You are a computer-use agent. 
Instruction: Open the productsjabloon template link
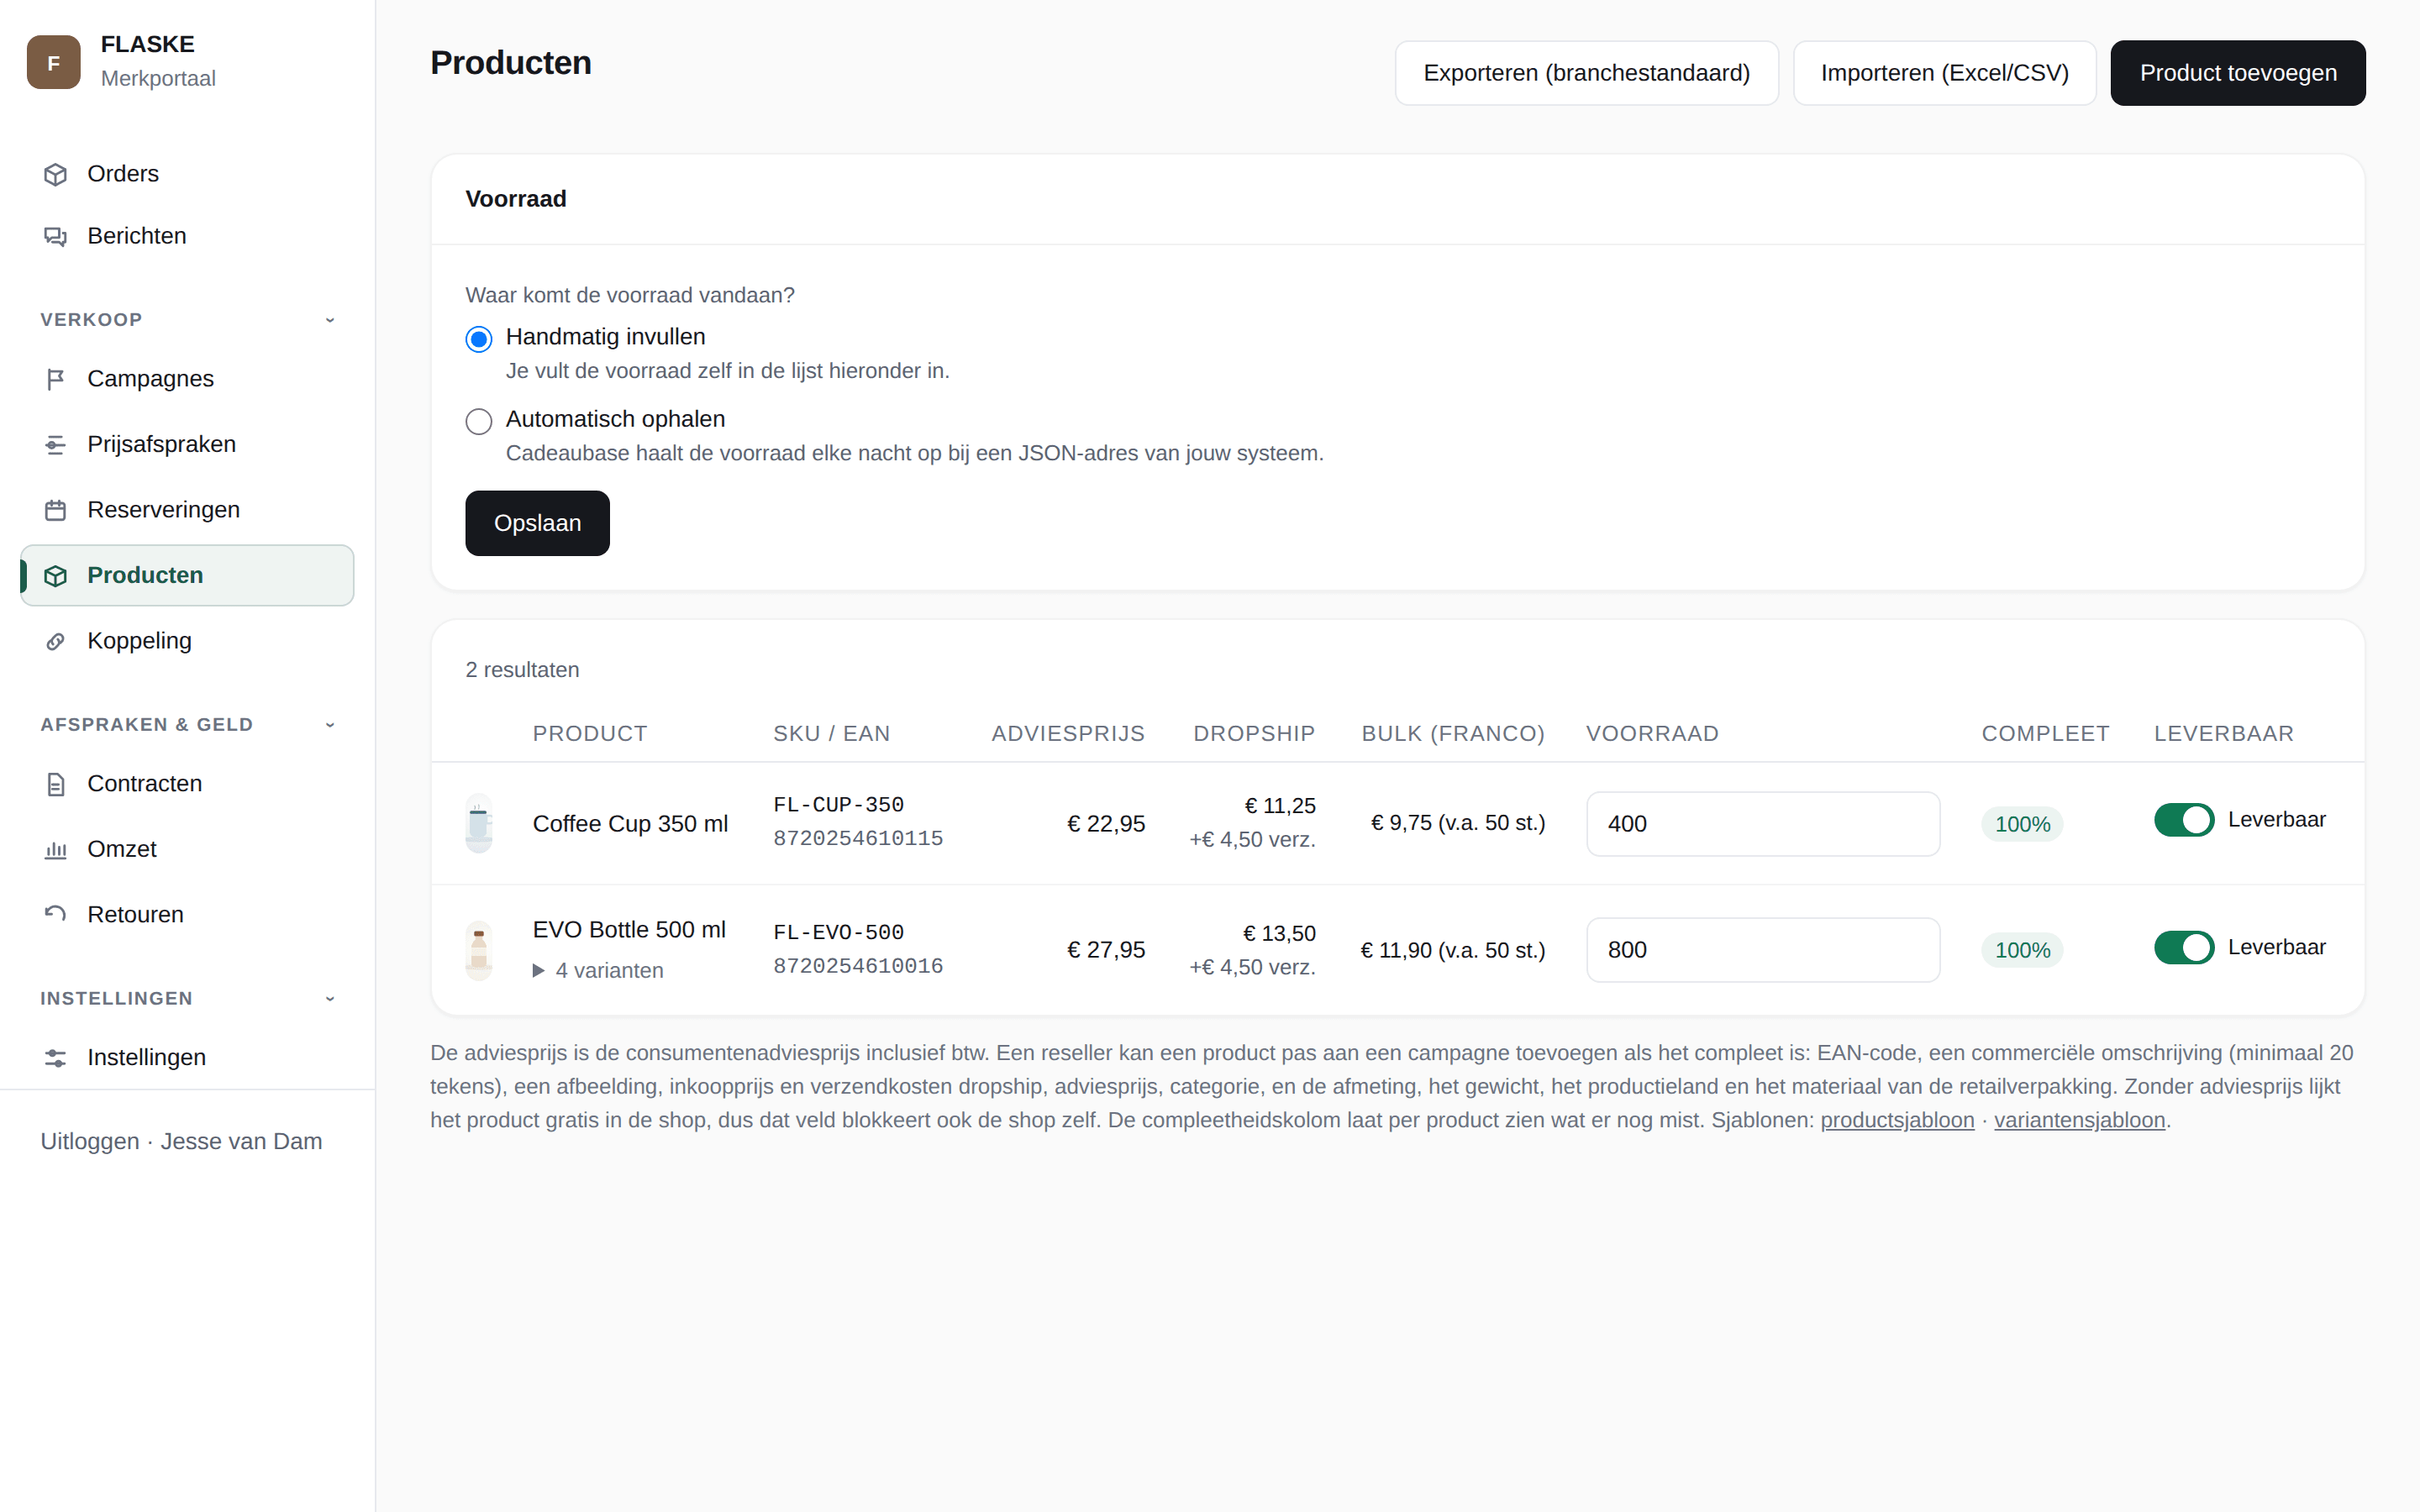tap(1897, 1120)
